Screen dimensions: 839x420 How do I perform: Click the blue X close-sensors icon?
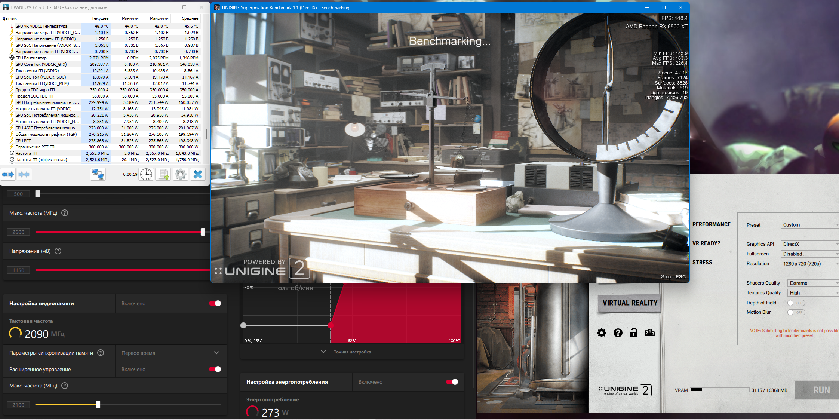point(198,174)
